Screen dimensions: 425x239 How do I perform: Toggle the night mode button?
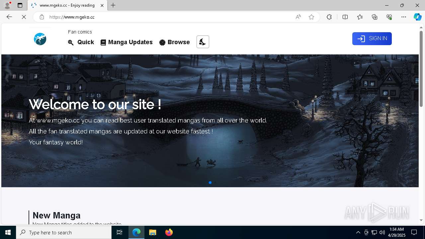(x=203, y=42)
